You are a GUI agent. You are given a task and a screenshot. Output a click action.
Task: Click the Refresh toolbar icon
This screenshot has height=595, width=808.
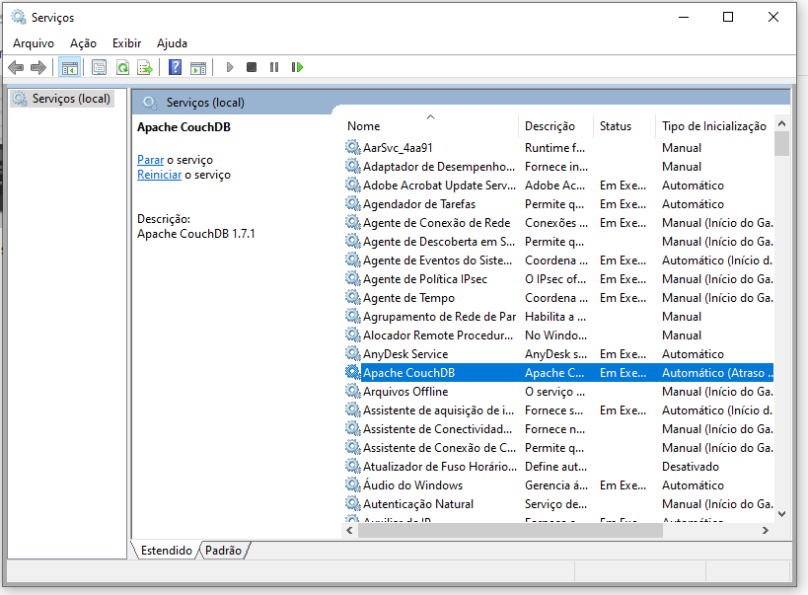[122, 67]
